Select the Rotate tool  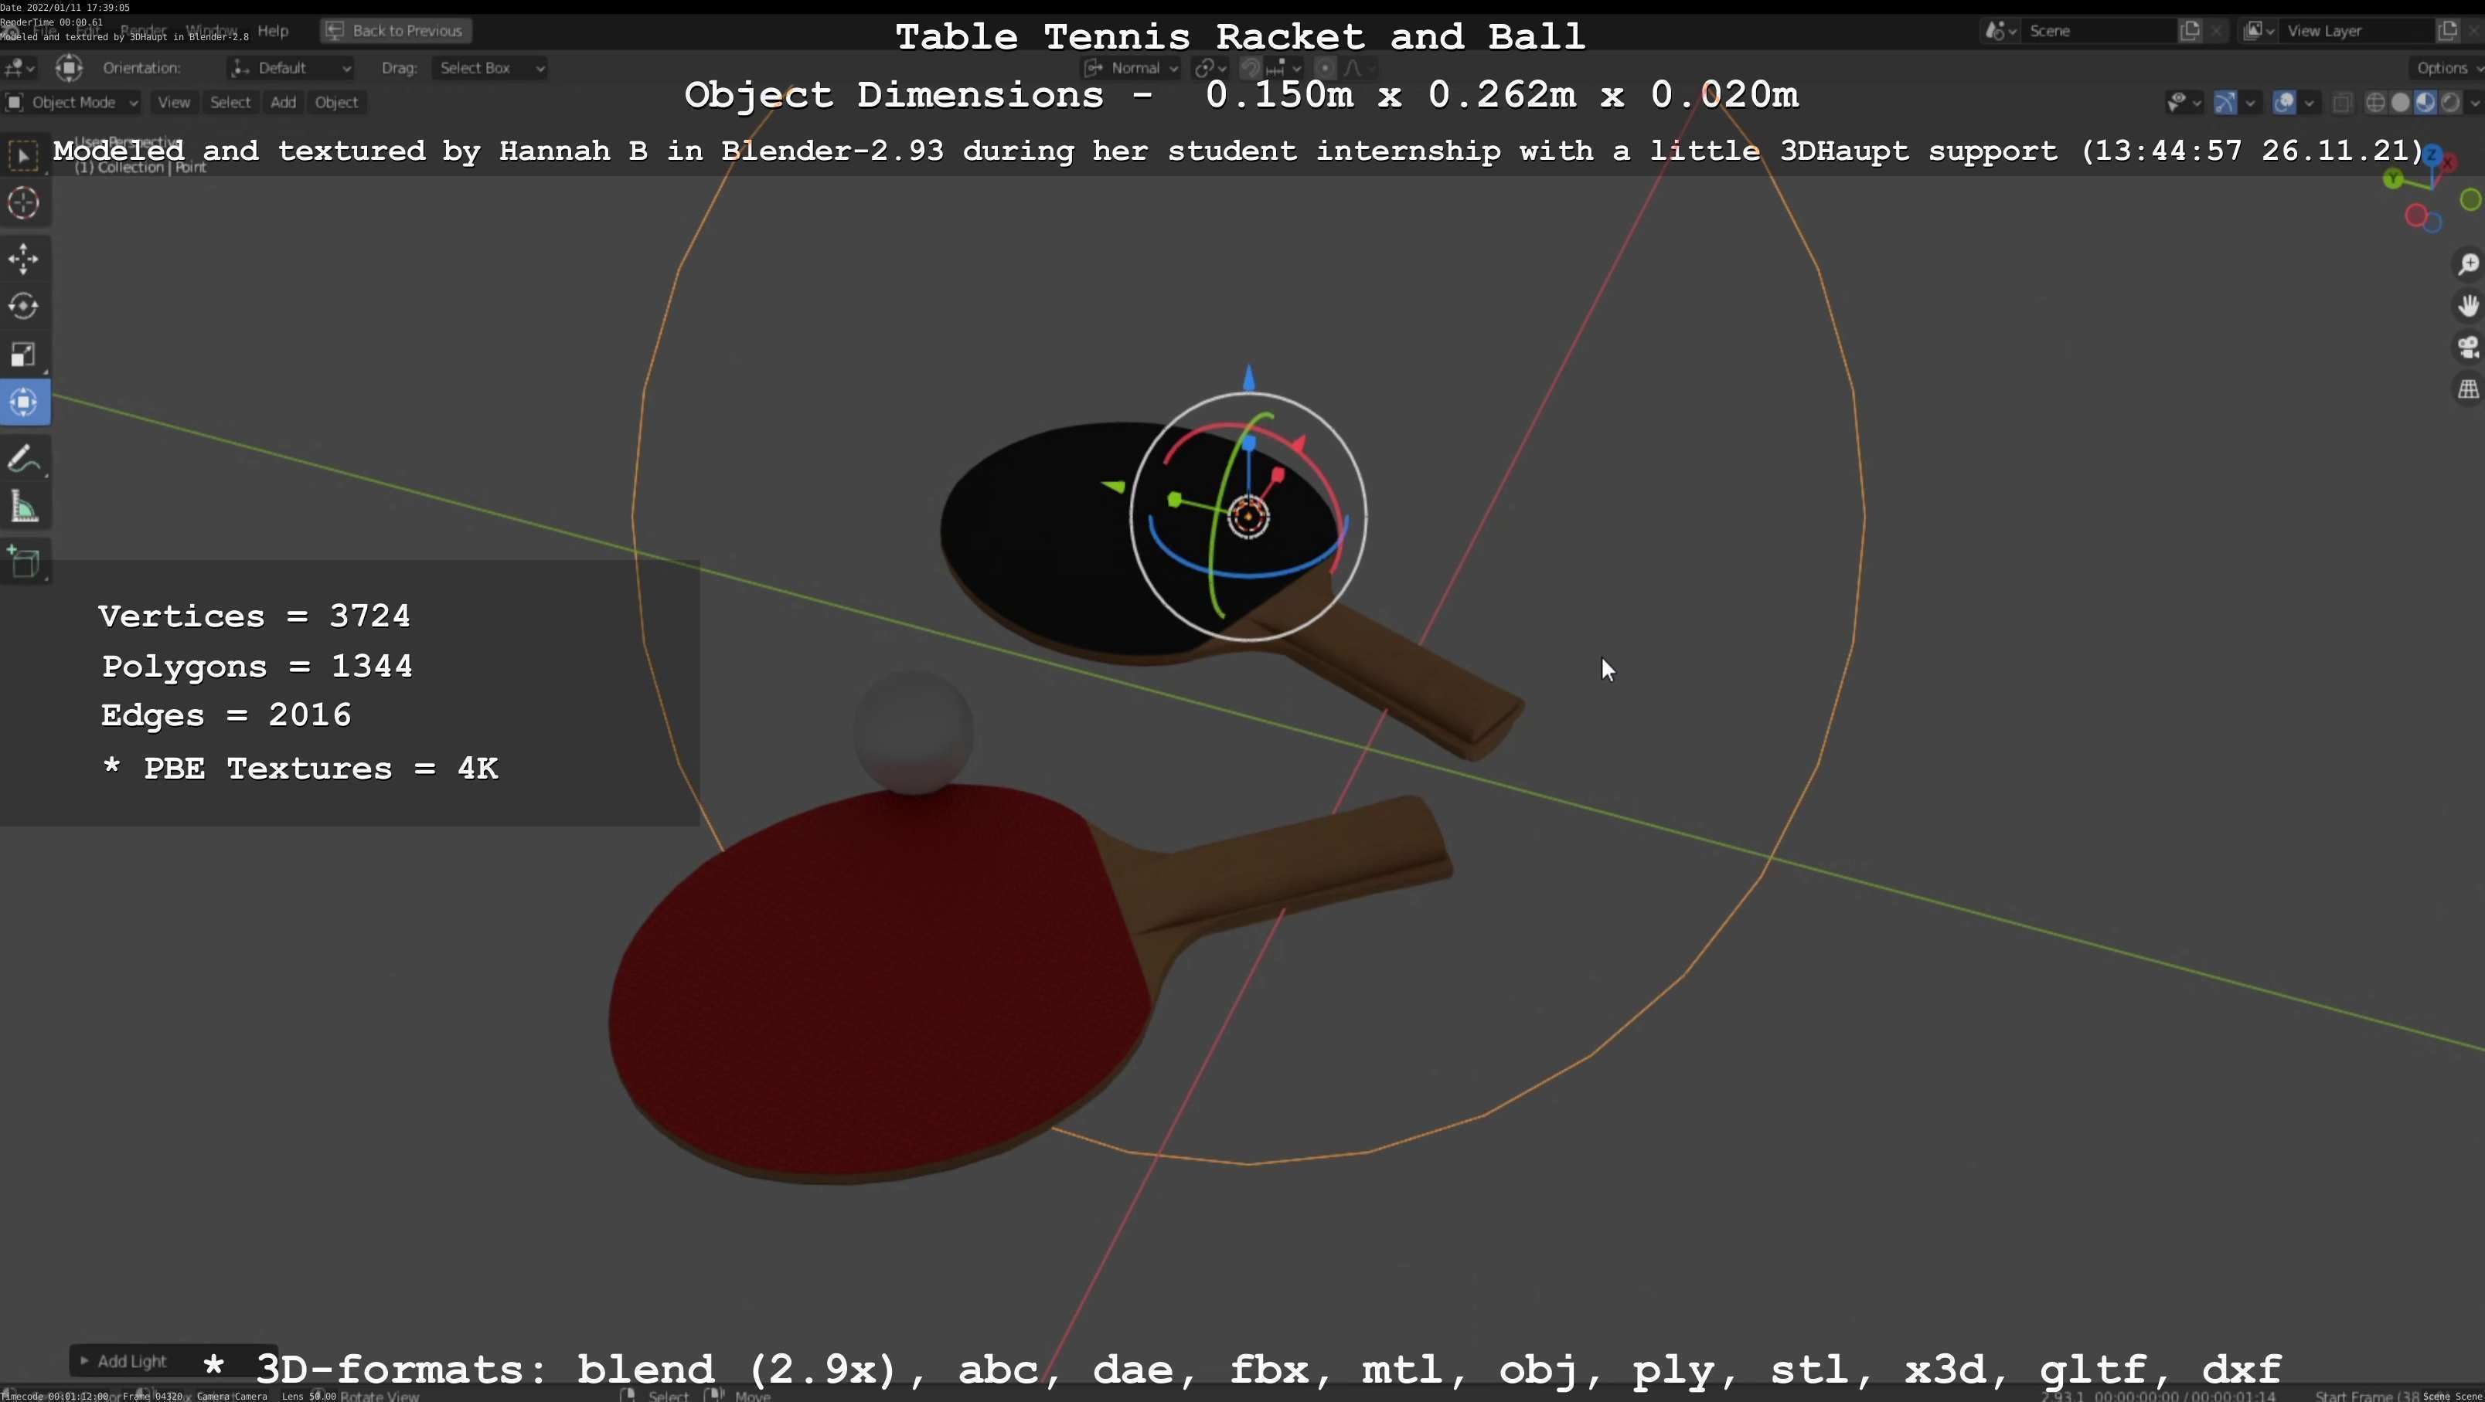(24, 307)
